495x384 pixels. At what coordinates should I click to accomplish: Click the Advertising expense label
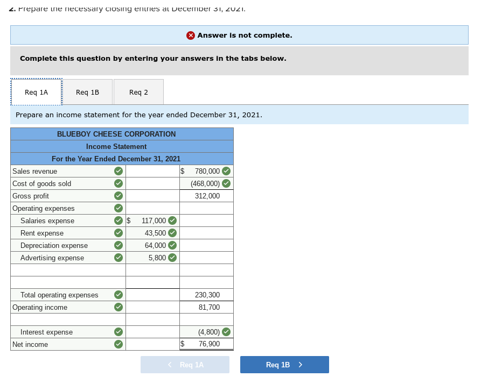(x=52, y=258)
